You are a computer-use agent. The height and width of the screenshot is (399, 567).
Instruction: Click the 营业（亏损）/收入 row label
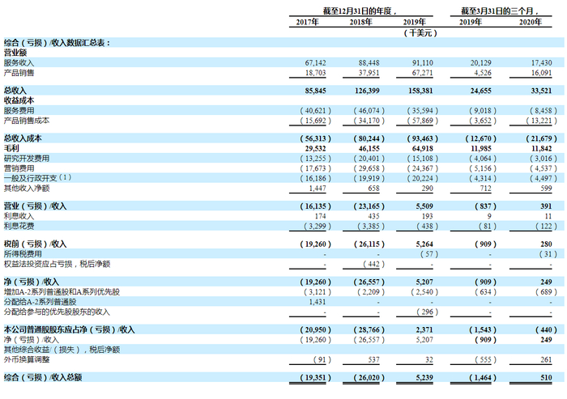(35, 206)
